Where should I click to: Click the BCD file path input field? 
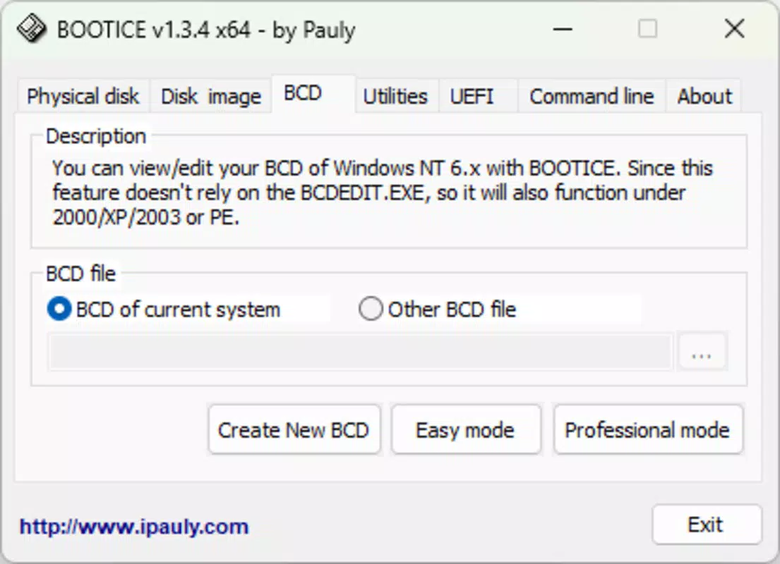[x=360, y=352]
